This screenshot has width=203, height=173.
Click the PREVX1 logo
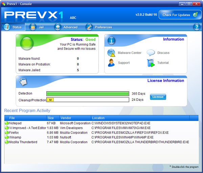coord(33,15)
